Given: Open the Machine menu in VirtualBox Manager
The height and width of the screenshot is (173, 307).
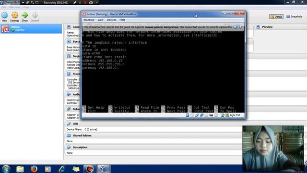Looking at the screenshot, I should tap(15, 7).
